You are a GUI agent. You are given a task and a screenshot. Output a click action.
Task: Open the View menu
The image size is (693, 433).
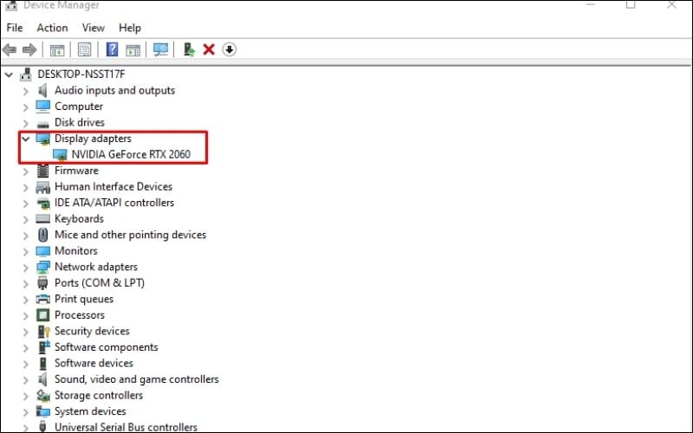[x=94, y=28]
